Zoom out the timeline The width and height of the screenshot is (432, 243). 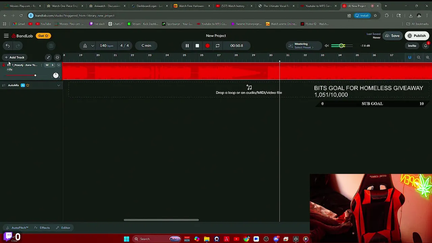(418, 57)
